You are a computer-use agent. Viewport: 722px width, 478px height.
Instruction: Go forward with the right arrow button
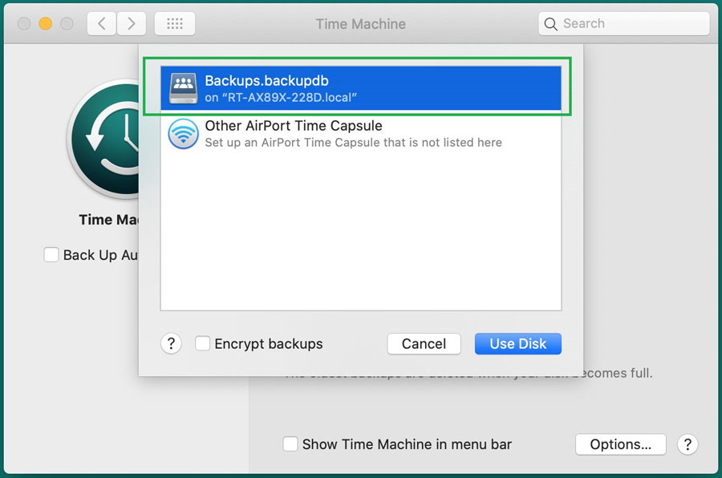click(132, 23)
